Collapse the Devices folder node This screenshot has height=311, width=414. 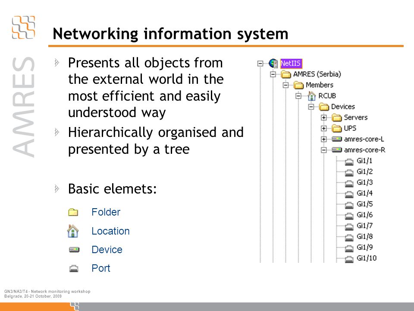point(311,107)
